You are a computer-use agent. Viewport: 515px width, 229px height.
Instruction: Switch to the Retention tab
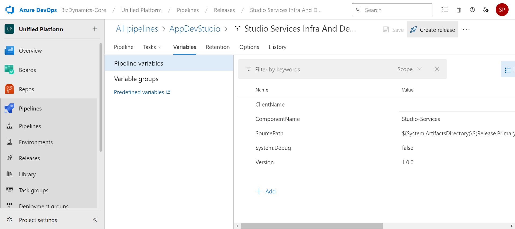(218, 47)
